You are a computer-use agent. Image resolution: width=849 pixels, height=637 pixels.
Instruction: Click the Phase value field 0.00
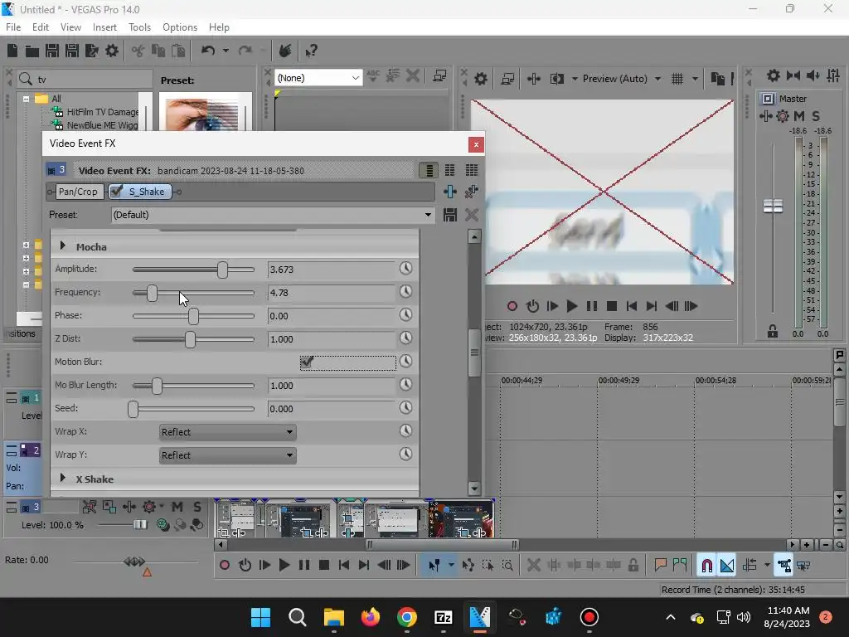(332, 316)
